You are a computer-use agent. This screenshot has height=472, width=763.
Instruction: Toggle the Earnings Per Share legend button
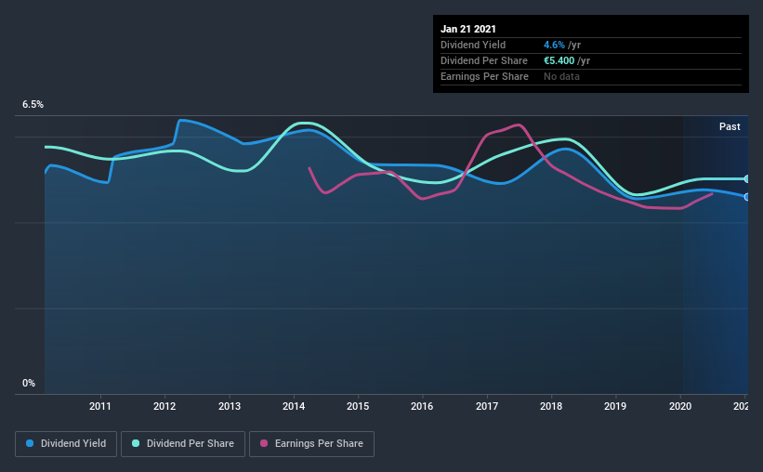pyautogui.click(x=311, y=444)
